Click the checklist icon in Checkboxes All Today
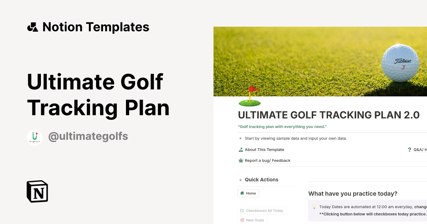The width and height of the screenshot is (427, 224). pos(241,210)
